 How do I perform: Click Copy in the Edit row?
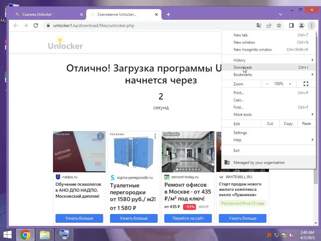[288, 124]
